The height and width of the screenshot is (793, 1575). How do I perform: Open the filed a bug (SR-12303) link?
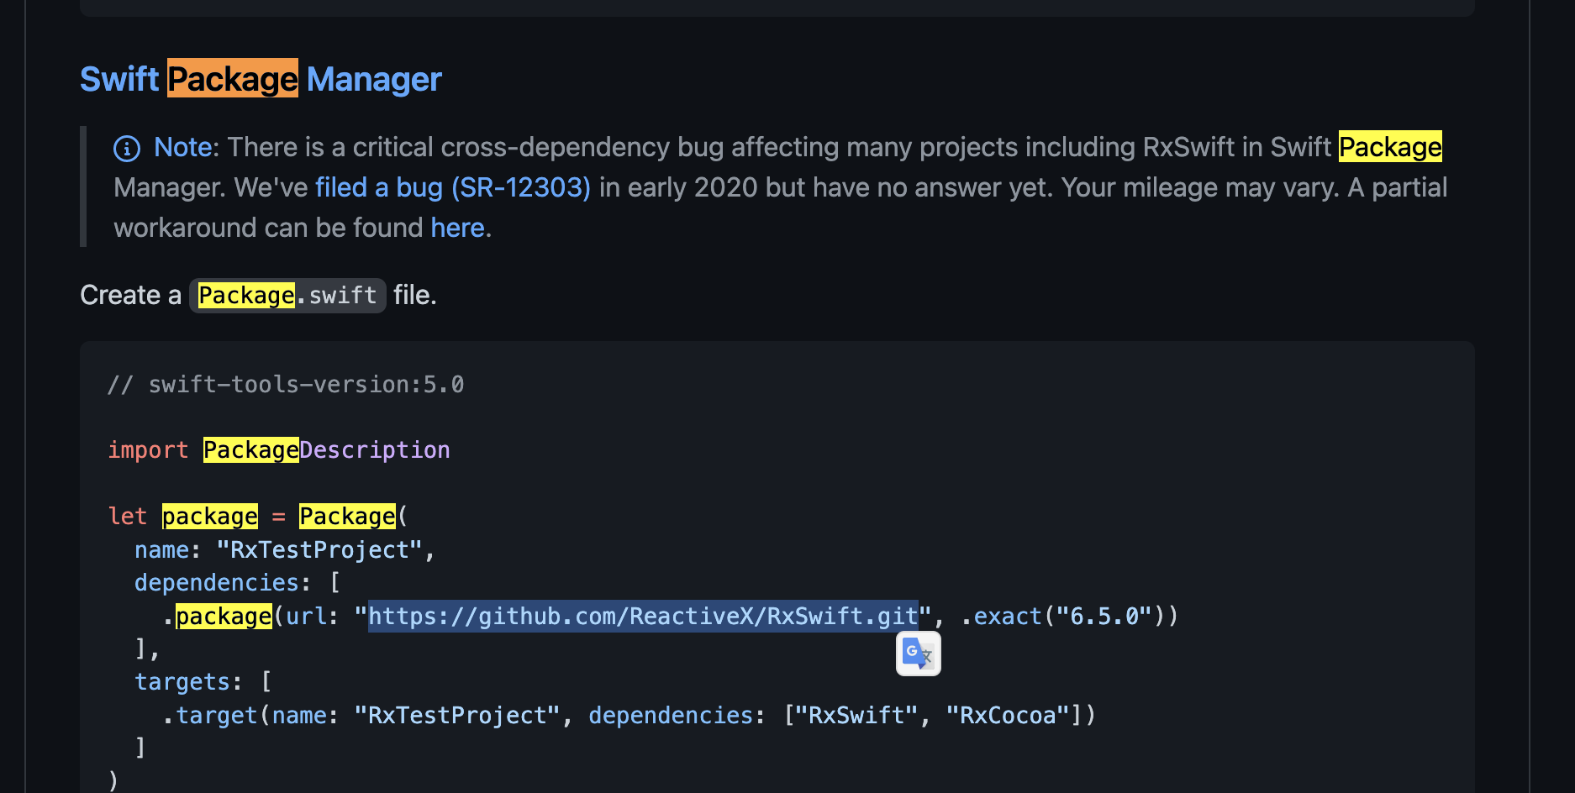coord(453,187)
